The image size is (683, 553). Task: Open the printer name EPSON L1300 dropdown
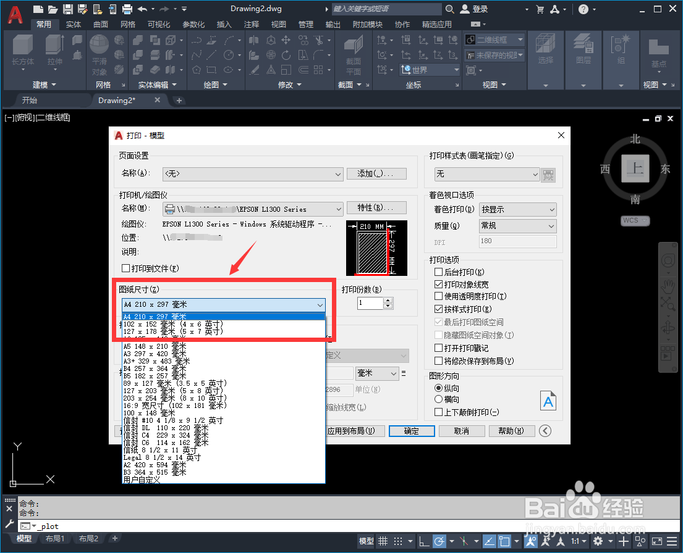tap(253, 209)
